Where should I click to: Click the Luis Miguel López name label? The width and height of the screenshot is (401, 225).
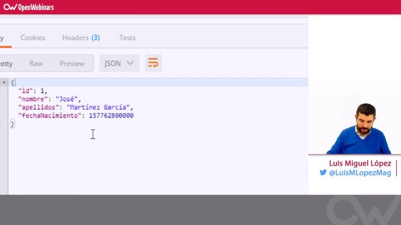(x=360, y=163)
